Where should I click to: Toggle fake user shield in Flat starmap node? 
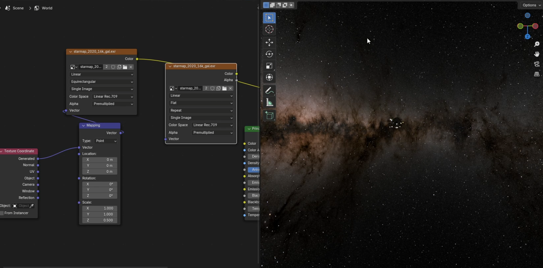[x=212, y=88]
